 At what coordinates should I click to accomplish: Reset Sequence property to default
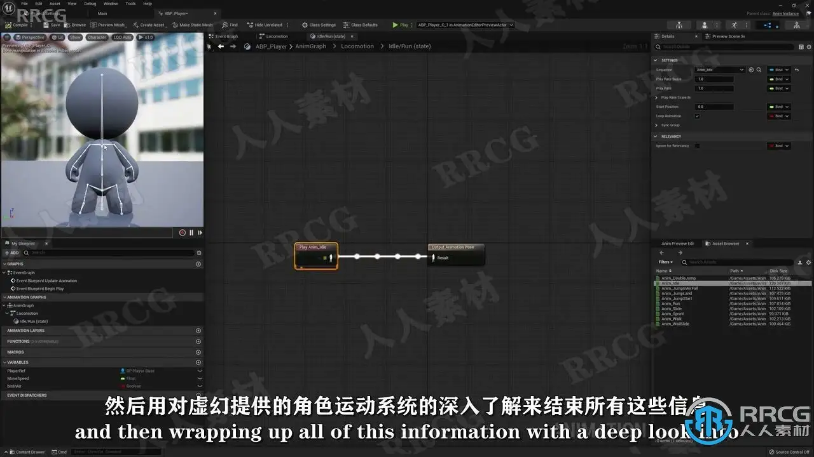click(x=797, y=70)
